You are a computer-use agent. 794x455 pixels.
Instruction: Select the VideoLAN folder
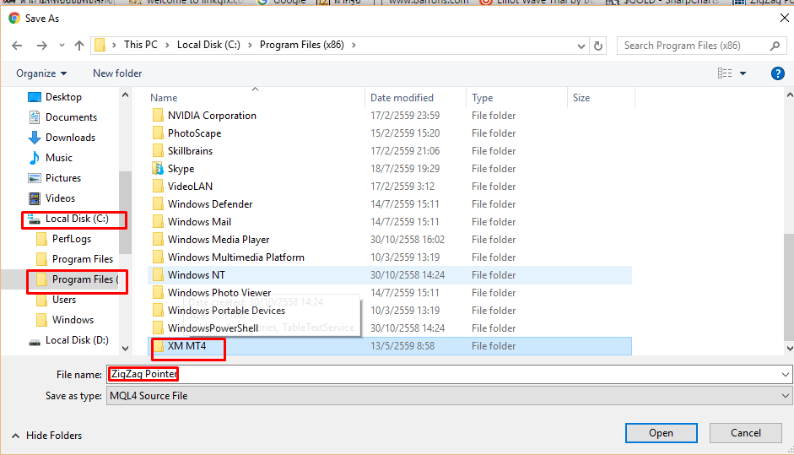[x=190, y=187]
